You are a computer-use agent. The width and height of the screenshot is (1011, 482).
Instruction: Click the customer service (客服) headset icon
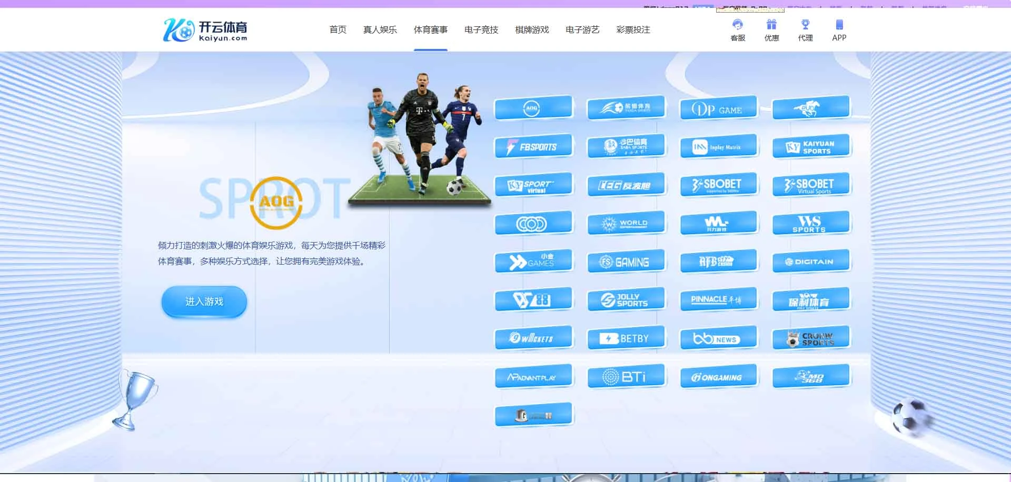coord(738,25)
